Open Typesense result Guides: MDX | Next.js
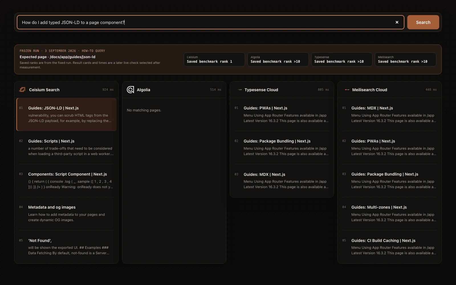This screenshot has height=285, width=456. (x=282, y=180)
